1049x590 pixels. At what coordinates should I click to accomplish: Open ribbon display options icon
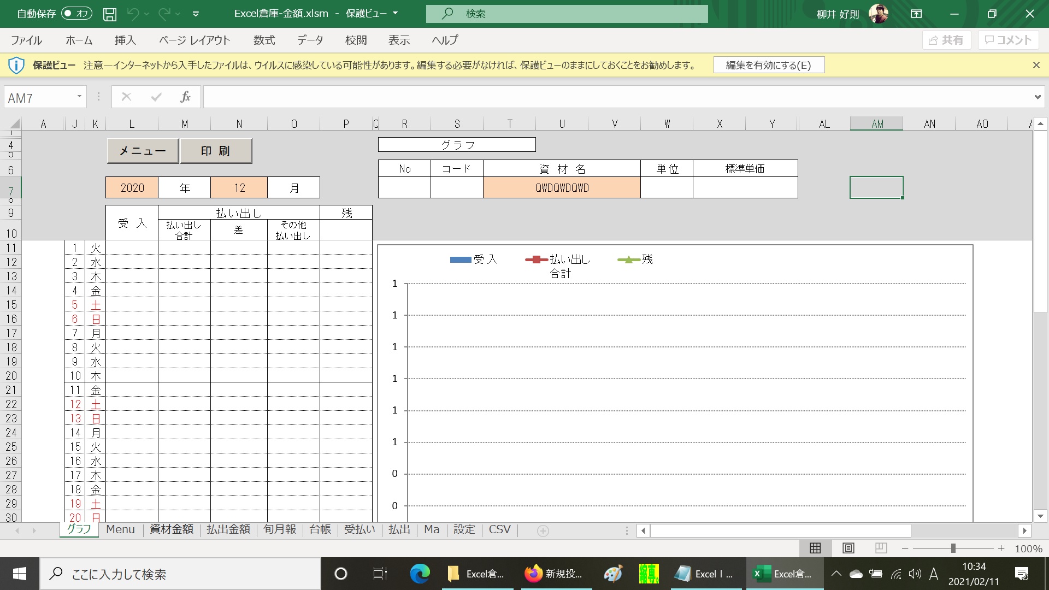[916, 14]
